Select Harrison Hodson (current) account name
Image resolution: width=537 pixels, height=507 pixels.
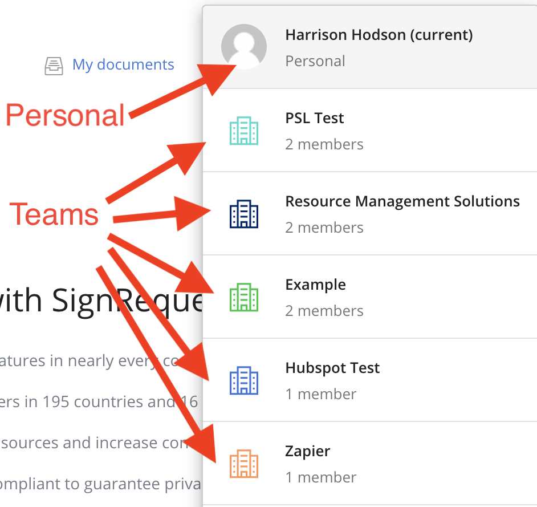[x=379, y=35]
